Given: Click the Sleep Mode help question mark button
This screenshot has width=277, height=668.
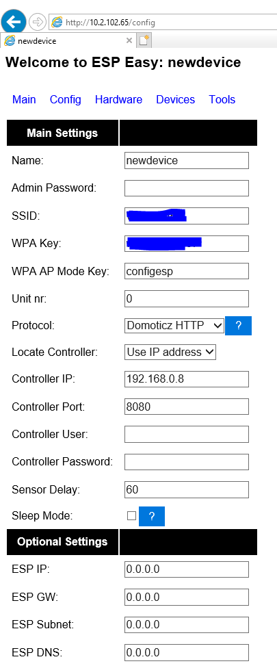Looking at the screenshot, I should click(151, 516).
